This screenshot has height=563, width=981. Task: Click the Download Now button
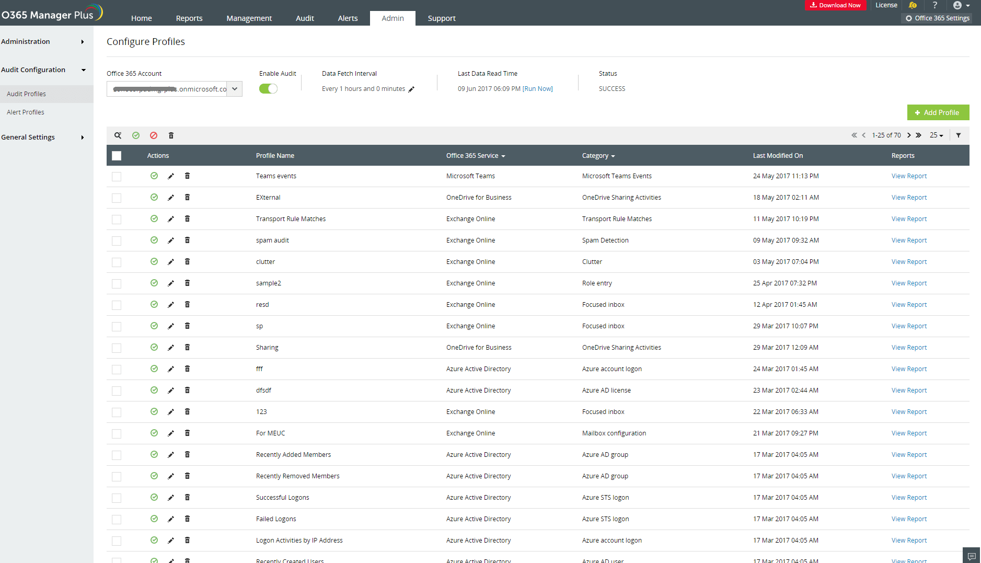[835, 5]
